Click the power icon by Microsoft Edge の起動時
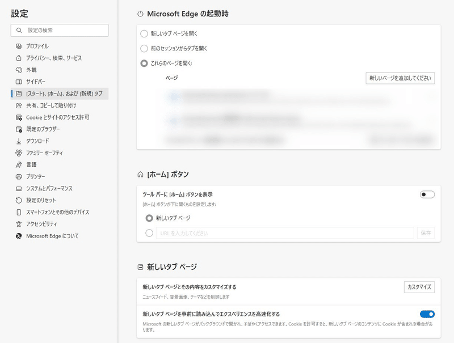Image resolution: width=454 pixels, height=343 pixels. 140,14
